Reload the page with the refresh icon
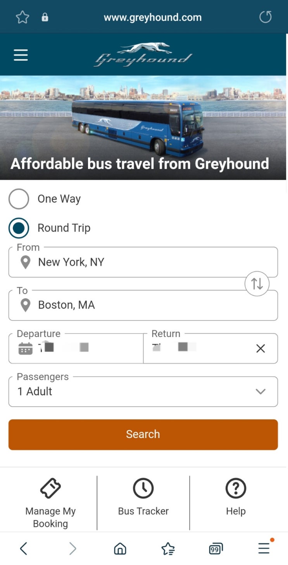 265,17
